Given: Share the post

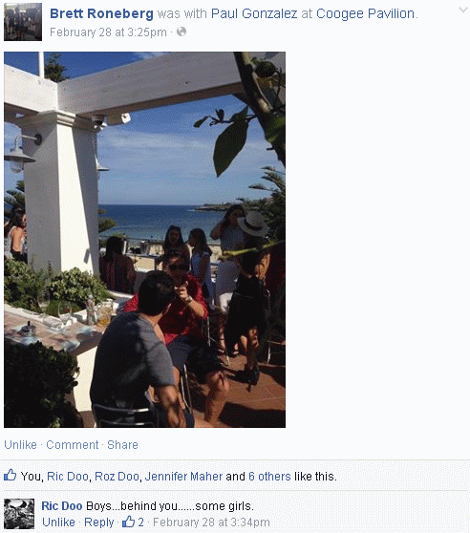Looking at the screenshot, I should [122, 444].
